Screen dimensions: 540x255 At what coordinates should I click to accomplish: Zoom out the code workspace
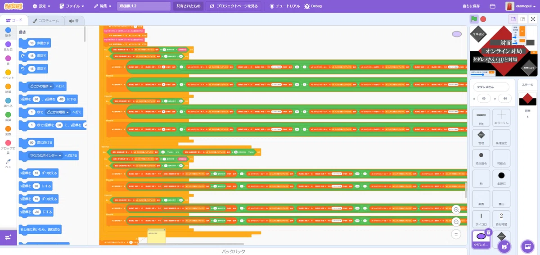point(456,222)
